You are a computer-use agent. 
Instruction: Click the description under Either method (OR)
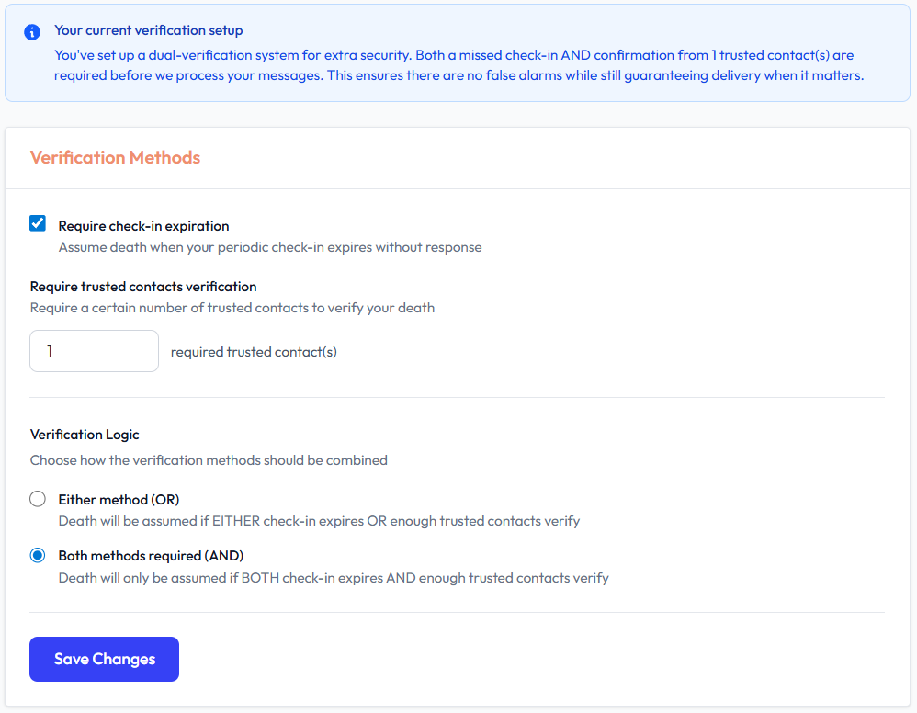pyautogui.click(x=319, y=521)
